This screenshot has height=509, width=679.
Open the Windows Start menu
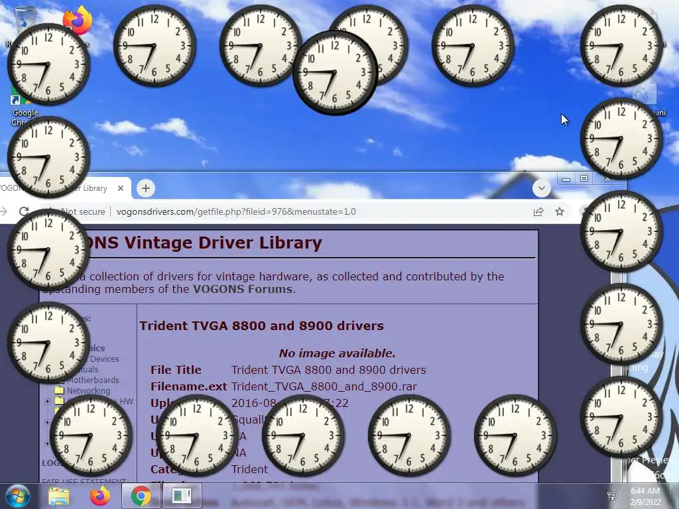tap(17, 496)
